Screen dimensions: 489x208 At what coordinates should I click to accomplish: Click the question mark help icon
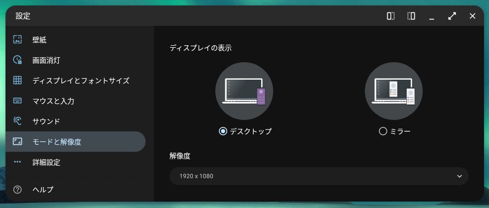pos(17,189)
